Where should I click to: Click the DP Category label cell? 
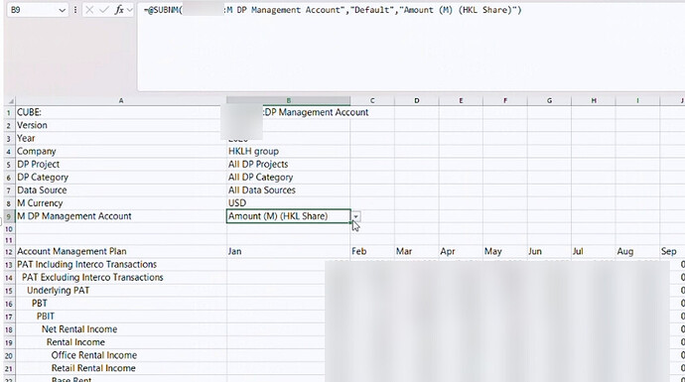121,178
